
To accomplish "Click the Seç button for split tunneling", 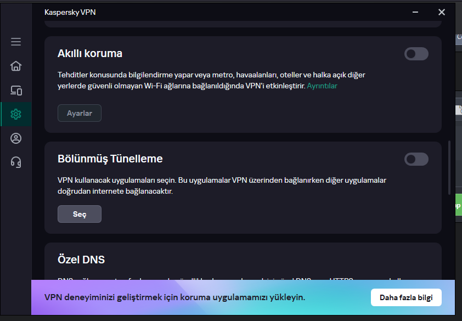I will point(80,214).
